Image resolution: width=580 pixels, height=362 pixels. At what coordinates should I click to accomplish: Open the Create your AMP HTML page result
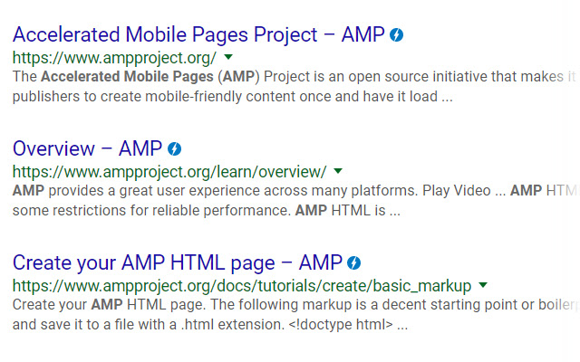point(178,263)
